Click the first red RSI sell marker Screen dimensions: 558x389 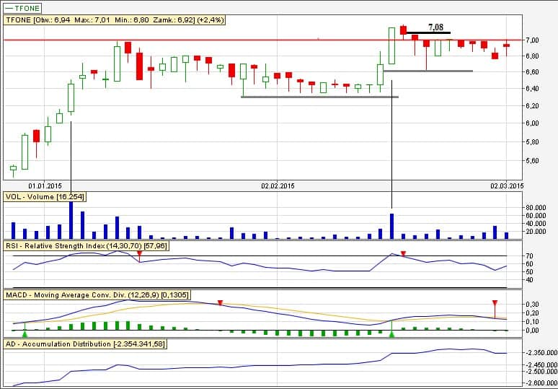coord(139,254)
